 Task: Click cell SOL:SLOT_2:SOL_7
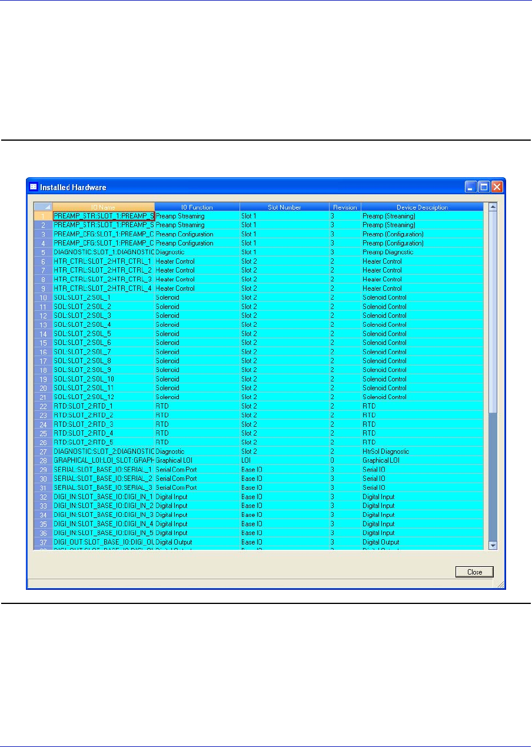tap(104, 352)
